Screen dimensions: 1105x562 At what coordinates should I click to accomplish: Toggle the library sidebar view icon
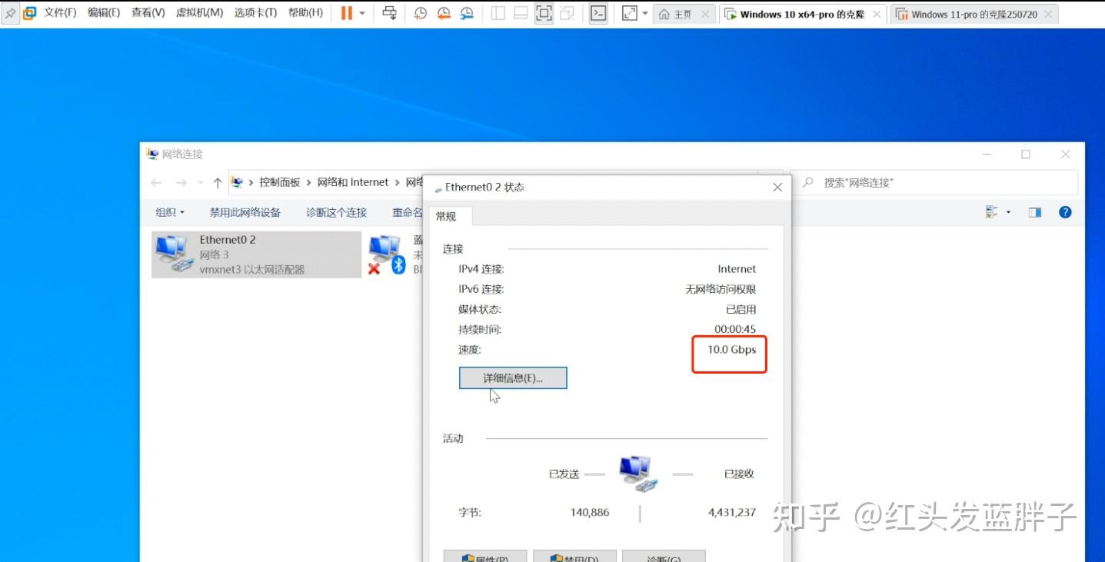pyautogui.click(x=498, y=13)
